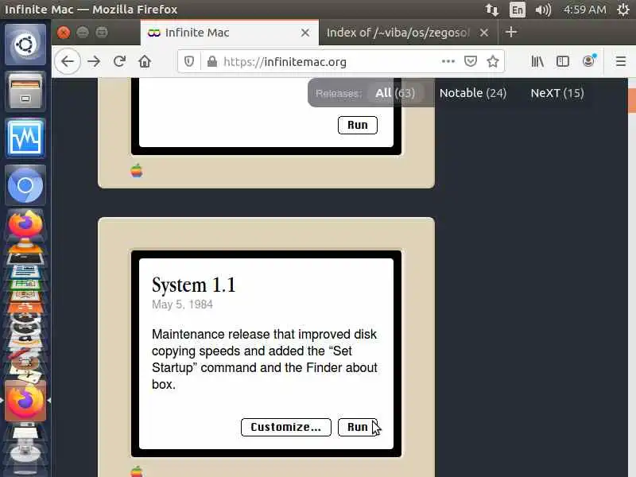The height and width of the screenshot is (477, 636).
Task: Click the tracking protection shield icon
Action: click(189, 62)
